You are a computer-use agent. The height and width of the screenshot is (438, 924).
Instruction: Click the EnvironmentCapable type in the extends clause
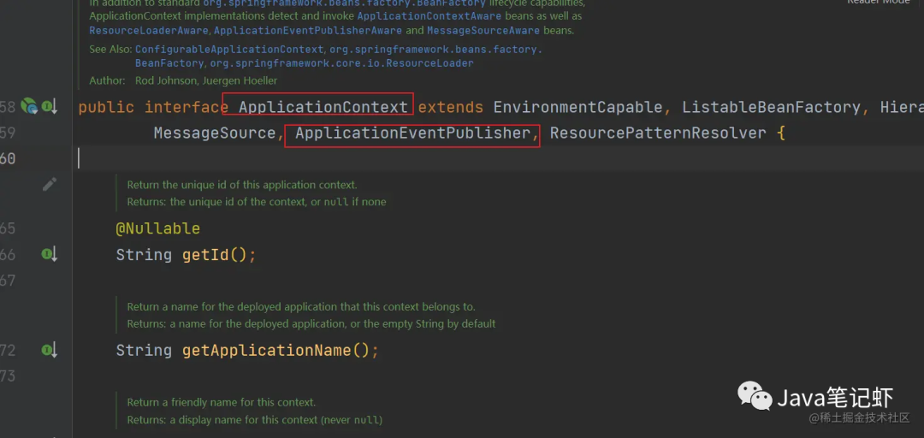577,107
